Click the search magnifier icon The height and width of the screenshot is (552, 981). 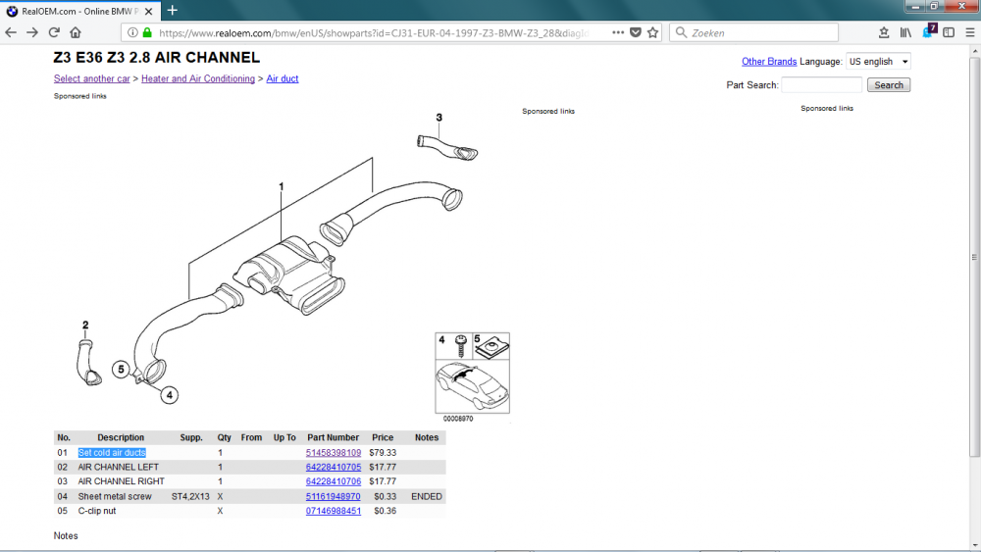(682, 32)
